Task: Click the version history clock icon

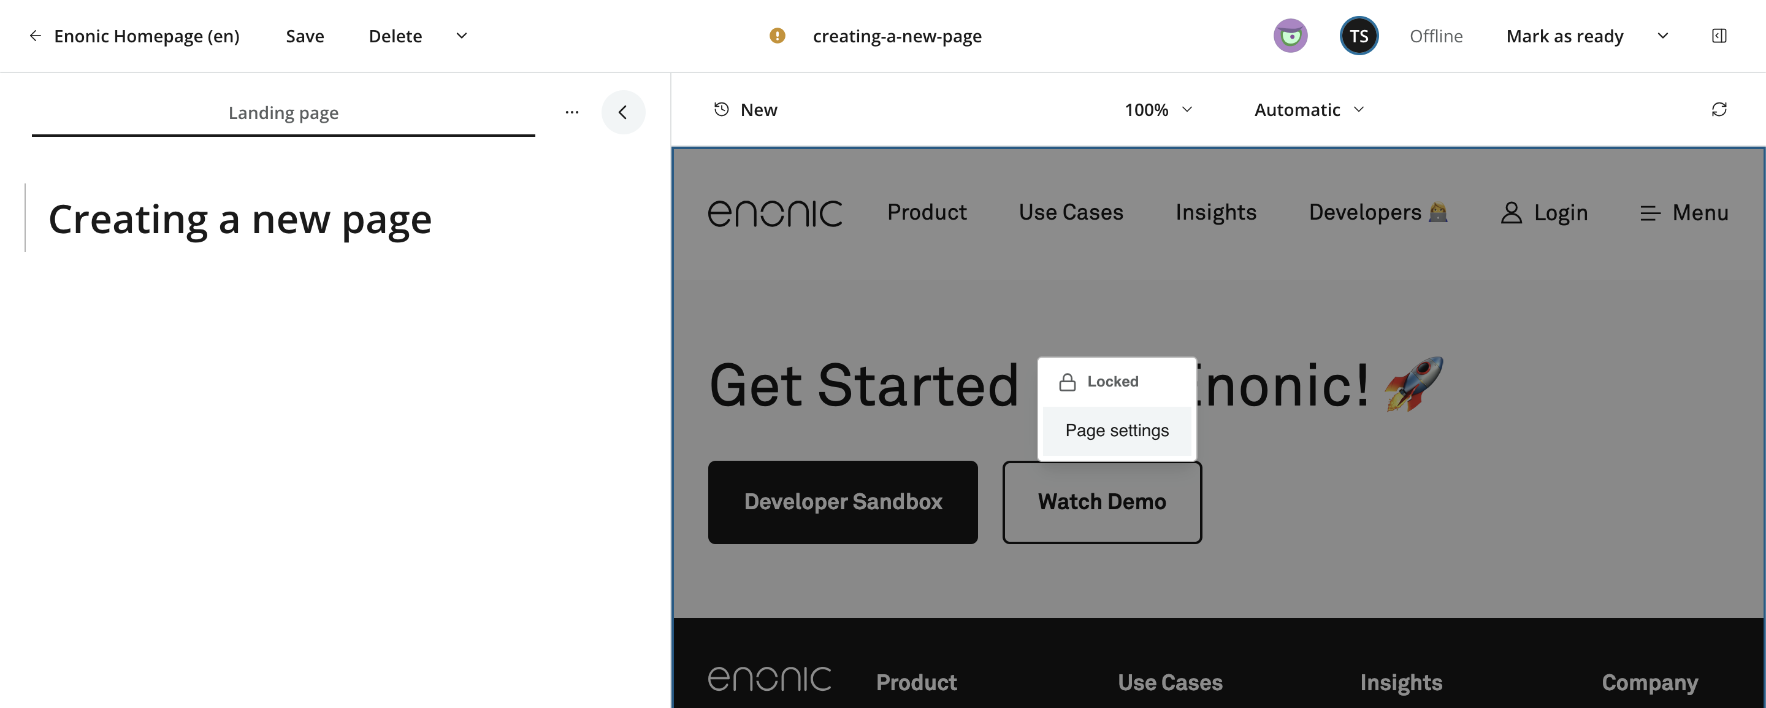Action: click(721, 109)
